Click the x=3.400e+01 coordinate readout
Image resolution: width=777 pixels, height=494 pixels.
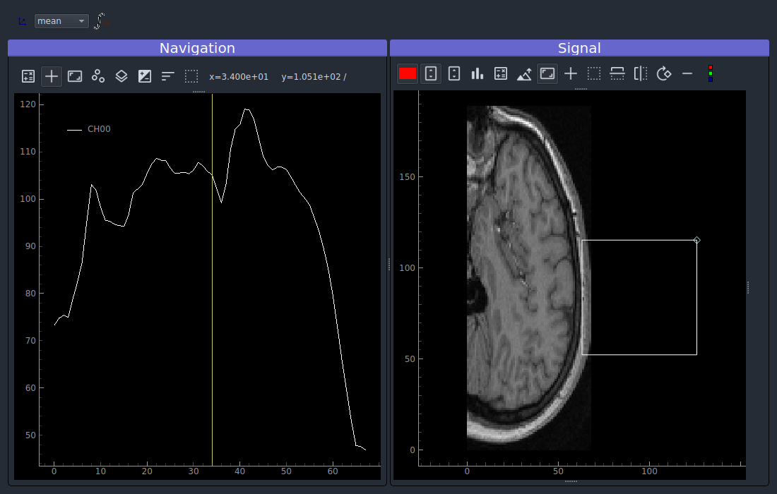[239, 77]
